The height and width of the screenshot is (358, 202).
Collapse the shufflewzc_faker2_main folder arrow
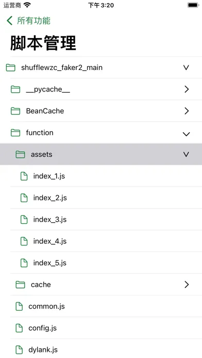pos(186,67)
